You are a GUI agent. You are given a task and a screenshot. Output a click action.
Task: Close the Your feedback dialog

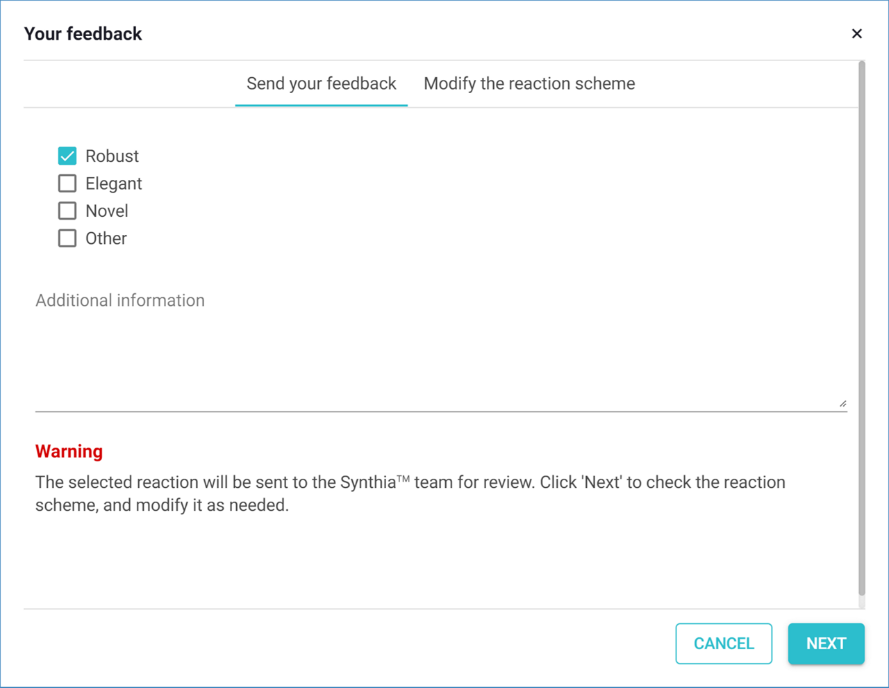856,33
